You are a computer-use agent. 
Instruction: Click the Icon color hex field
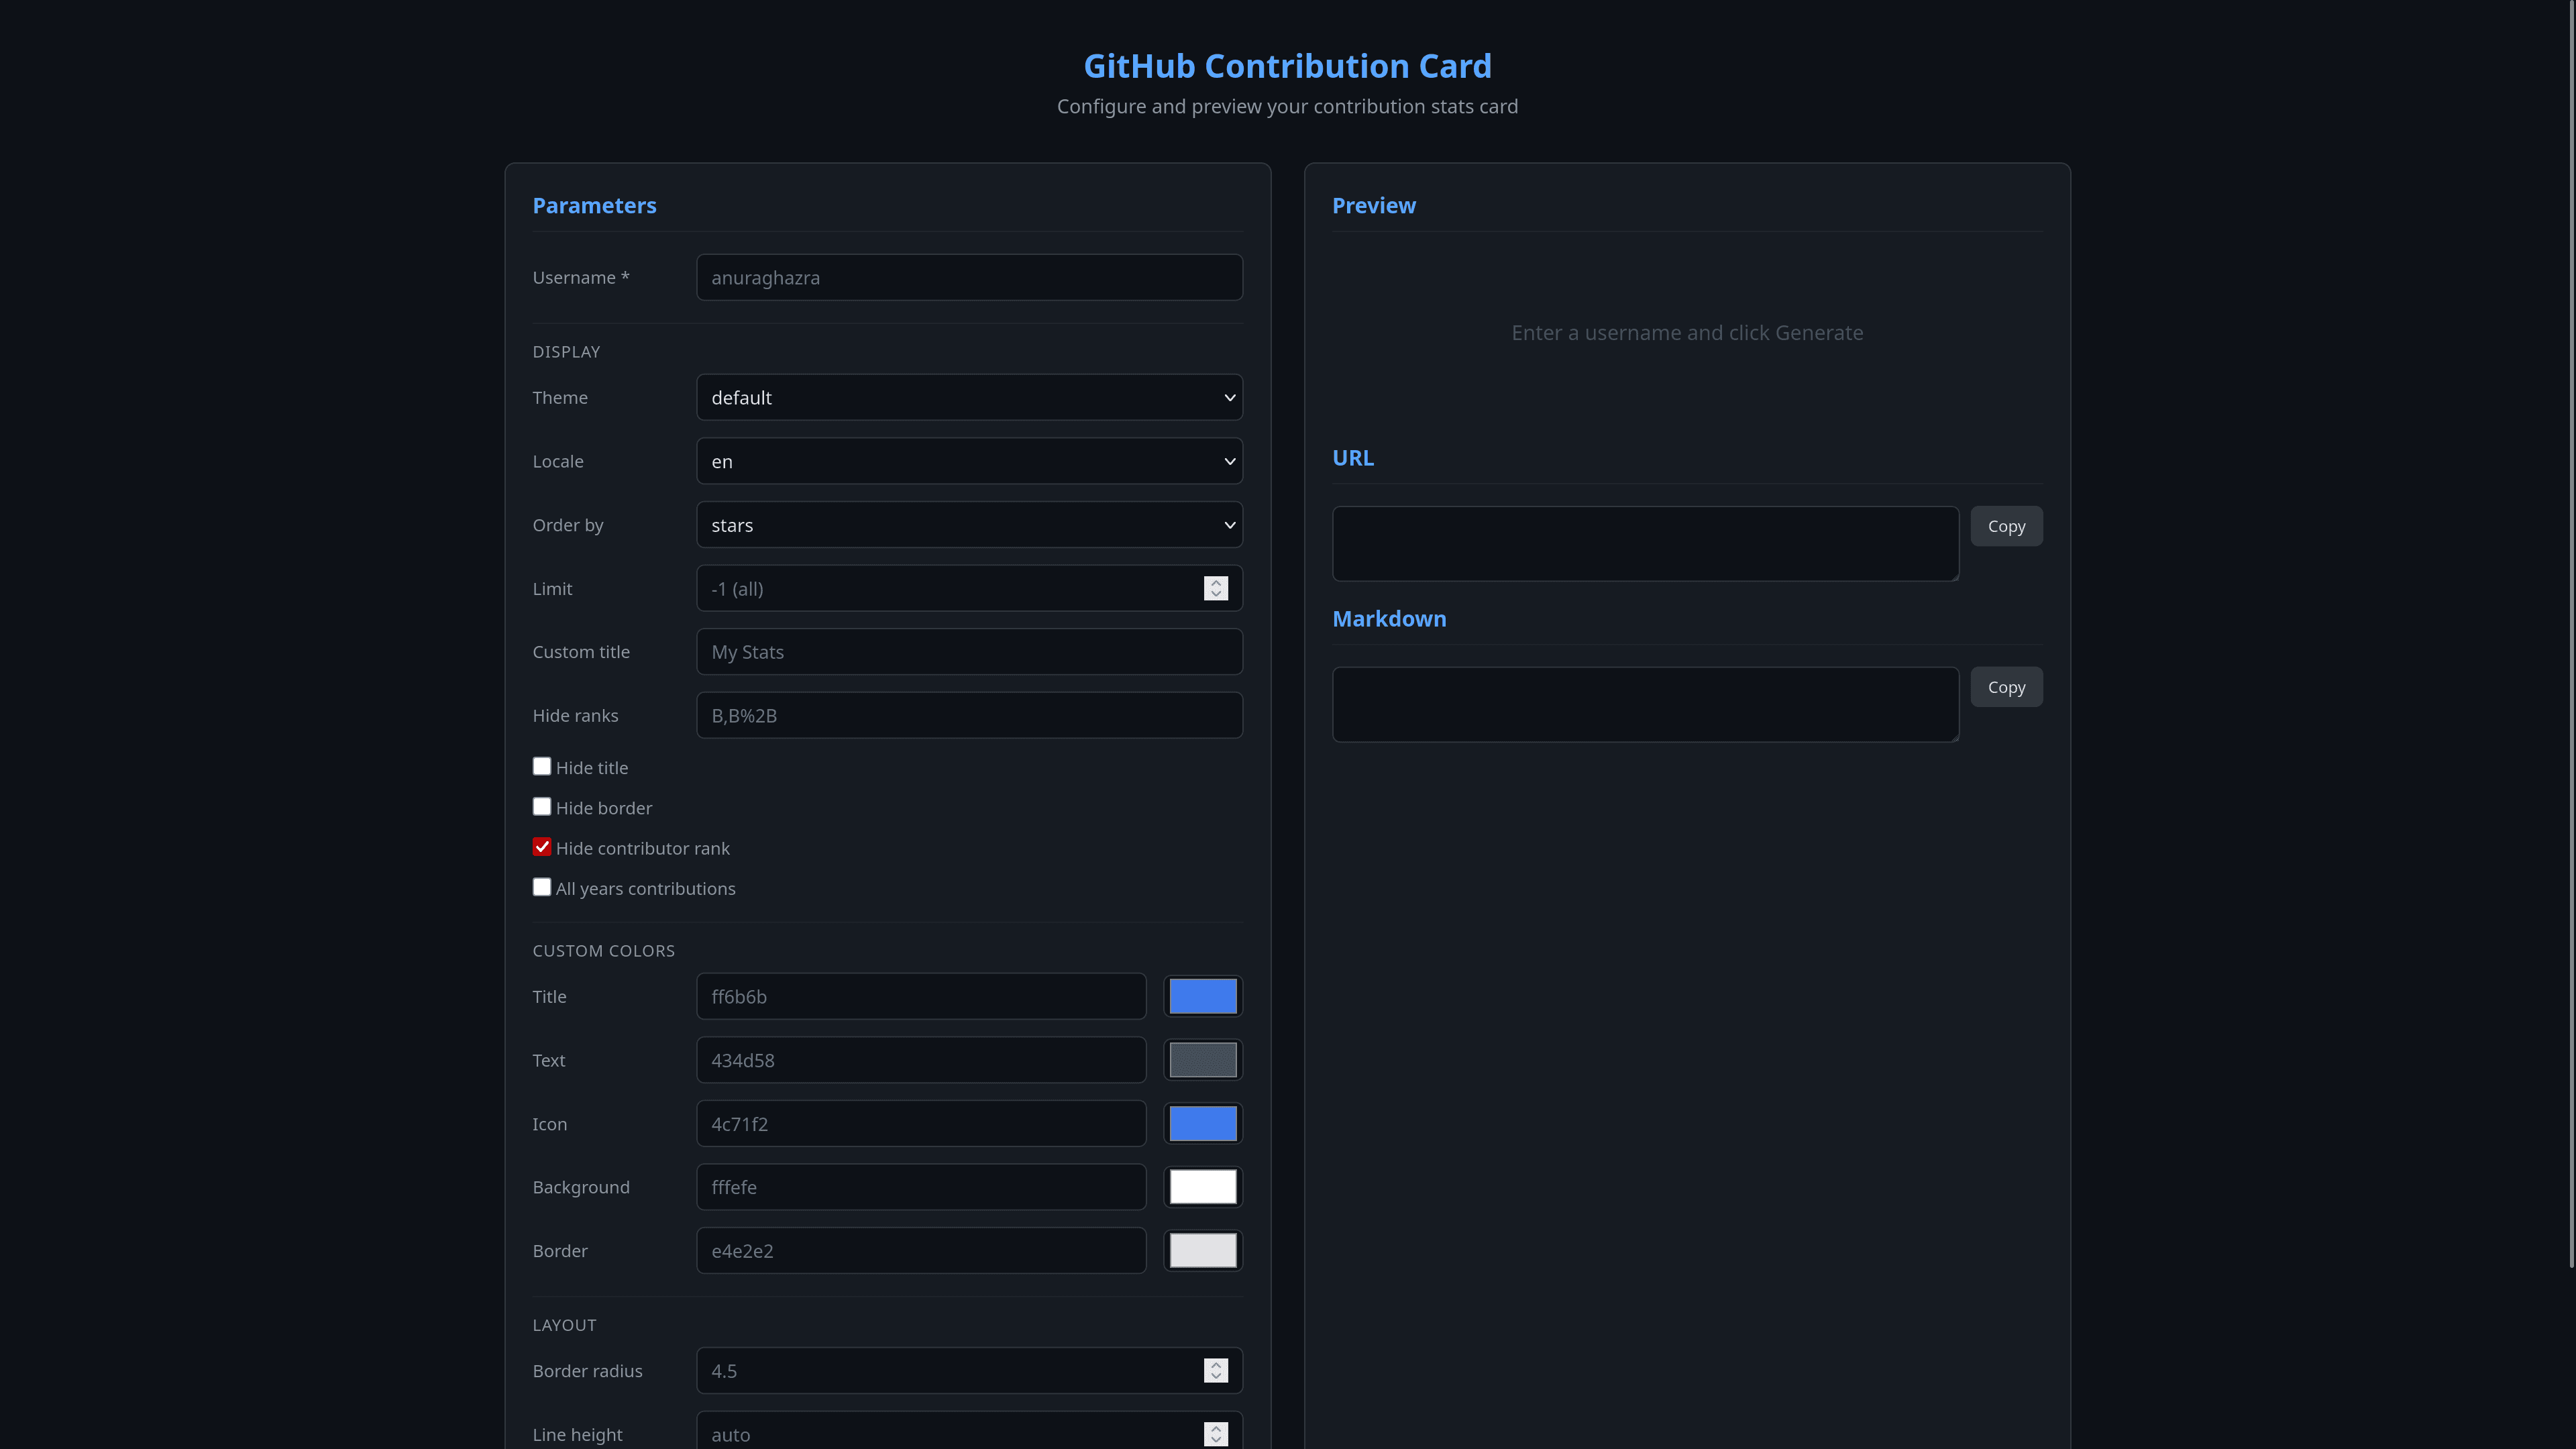pyautogui.click(x=921, y=1124)
